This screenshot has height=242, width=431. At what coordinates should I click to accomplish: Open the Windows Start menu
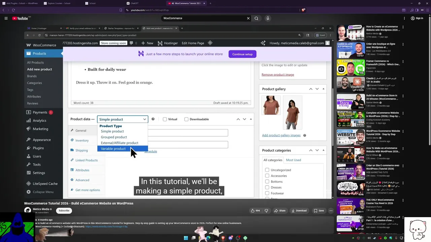tap(186, 238)
